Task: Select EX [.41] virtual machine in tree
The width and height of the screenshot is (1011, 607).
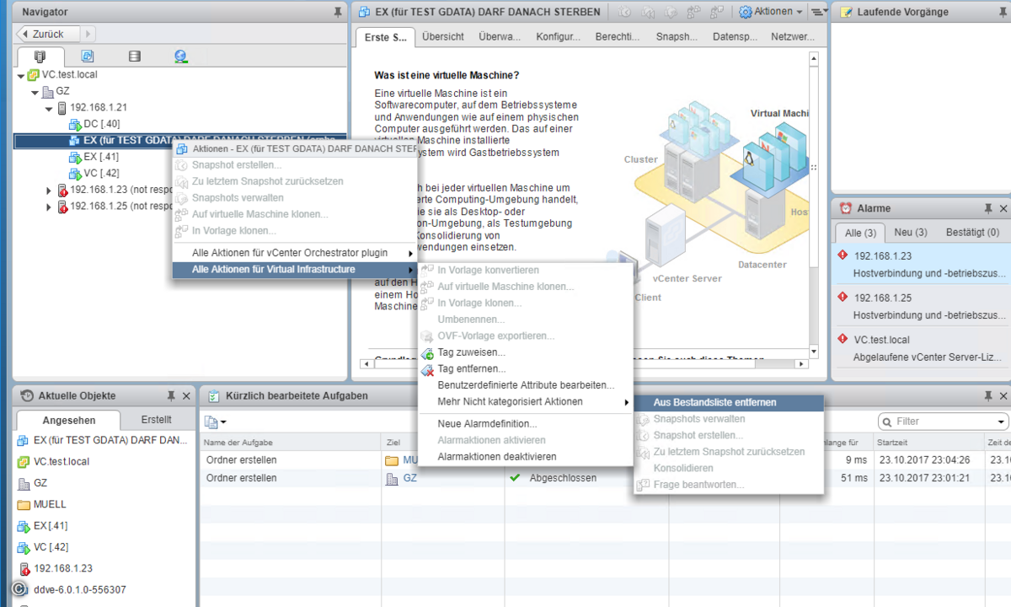Action: pyautogui.click(x=101, y=157)
